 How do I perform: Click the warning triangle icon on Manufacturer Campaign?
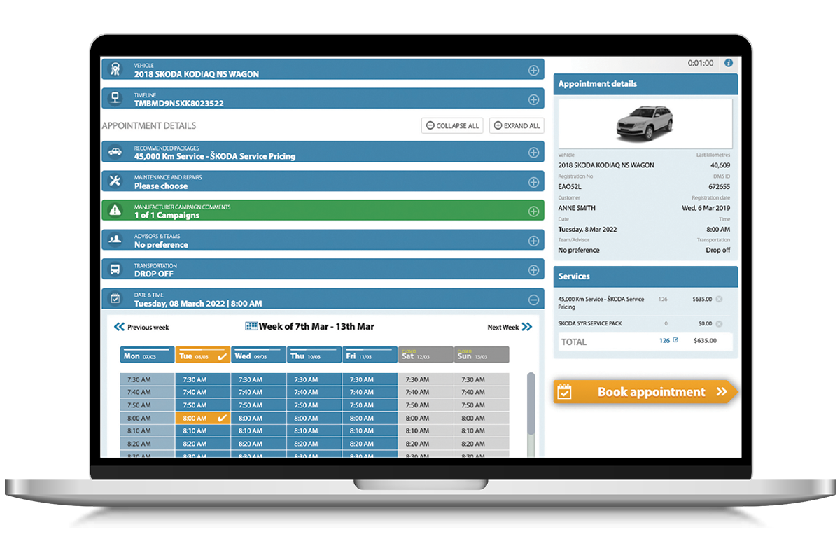click(x=115, y=211)
